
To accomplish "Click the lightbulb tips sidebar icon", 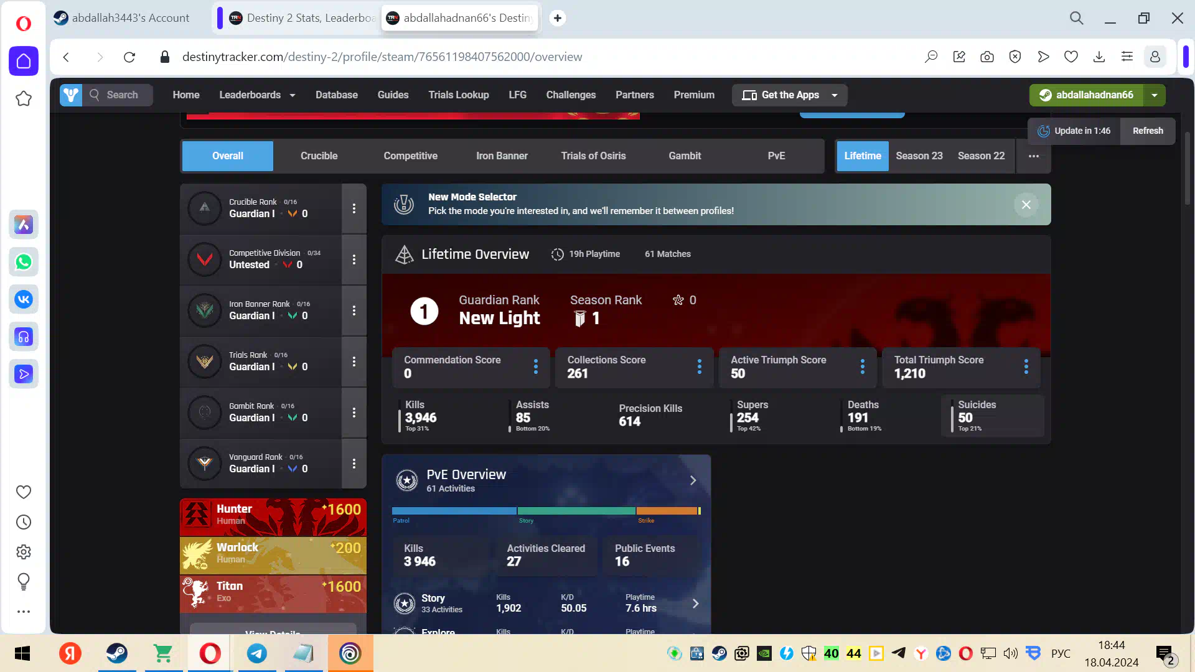I will (x=24, y=582).
